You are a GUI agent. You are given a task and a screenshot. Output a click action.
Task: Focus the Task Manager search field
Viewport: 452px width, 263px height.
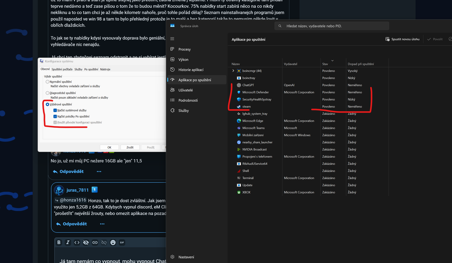pos(332,26)
